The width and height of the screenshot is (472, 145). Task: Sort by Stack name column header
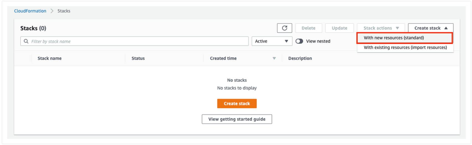(x=50, y=58)
